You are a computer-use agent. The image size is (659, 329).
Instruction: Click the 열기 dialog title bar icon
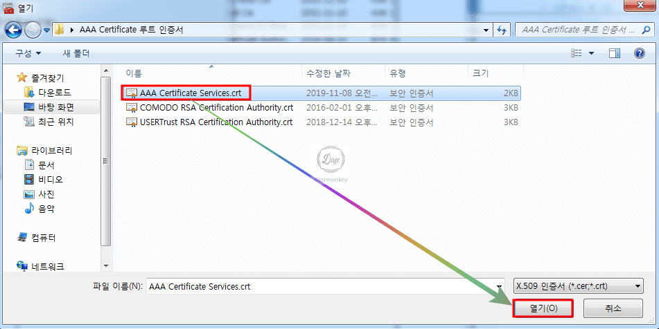pos(8,8)
